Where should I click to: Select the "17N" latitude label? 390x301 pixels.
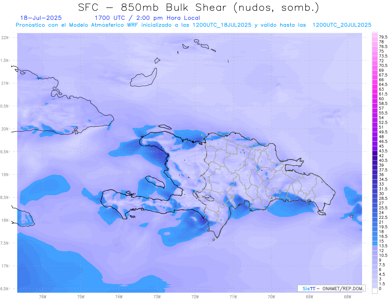point(6,266)
